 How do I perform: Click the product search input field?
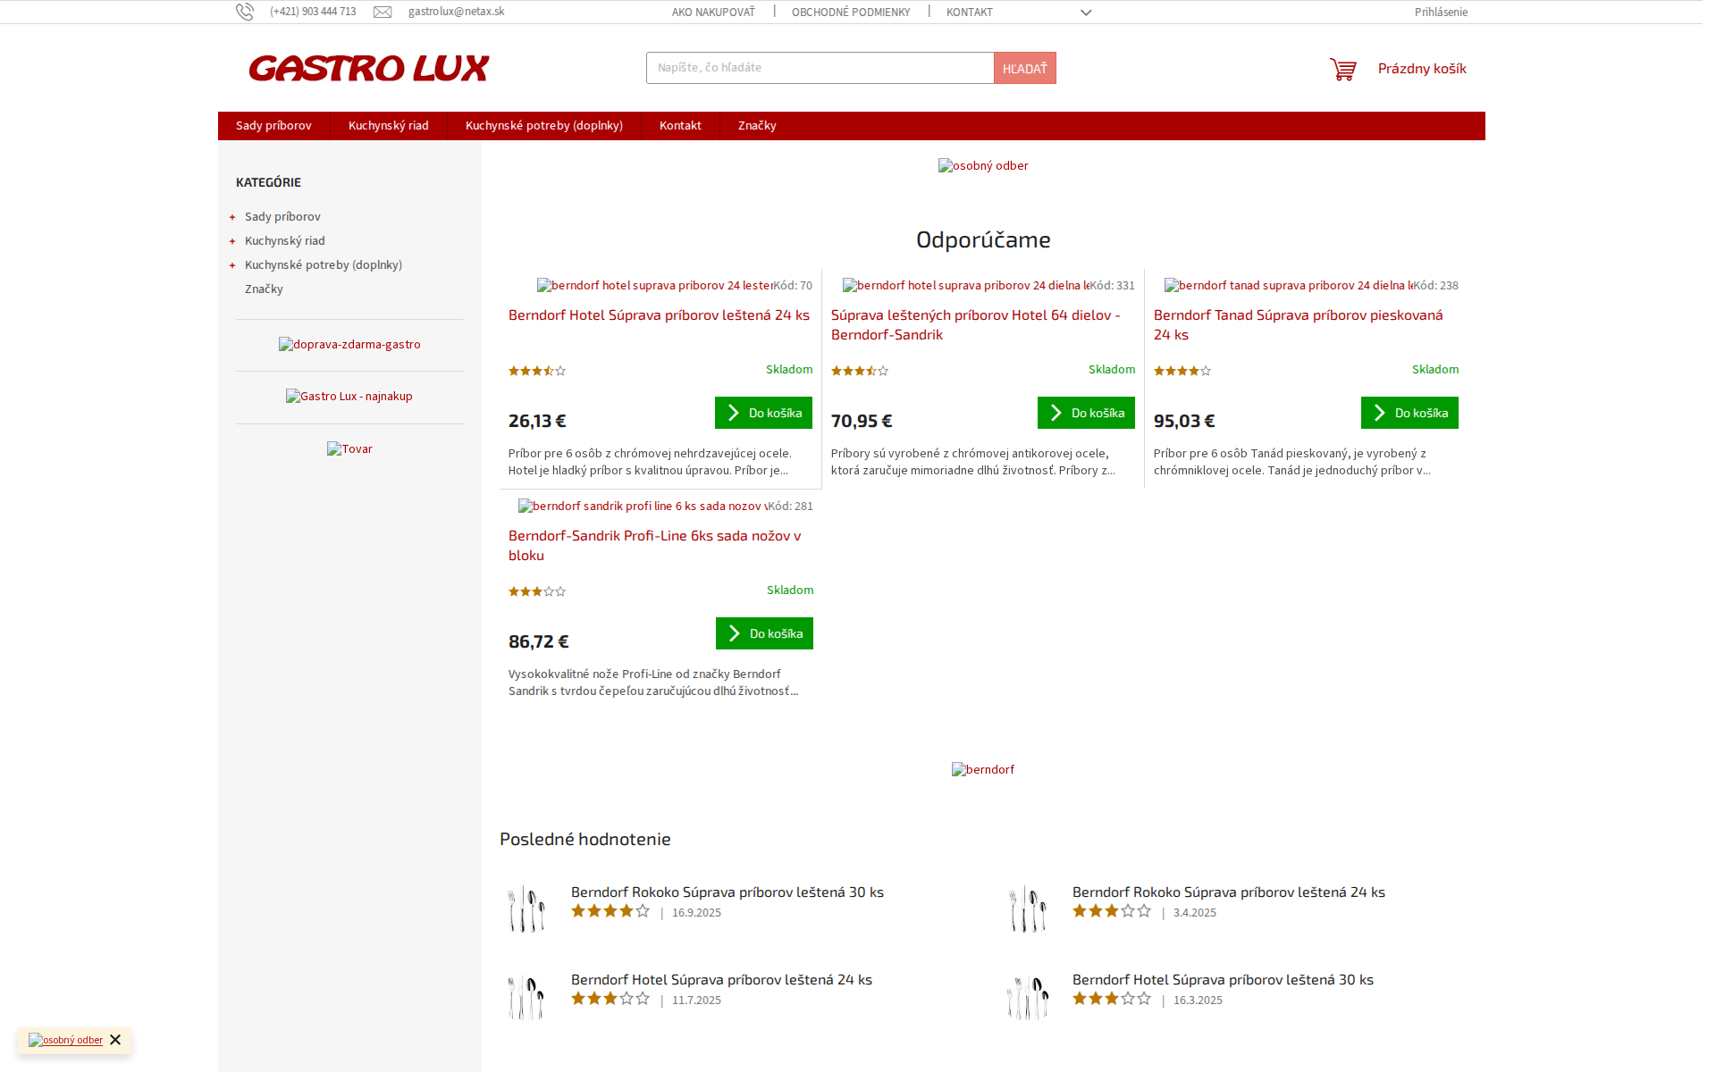[x=820, y=67]
